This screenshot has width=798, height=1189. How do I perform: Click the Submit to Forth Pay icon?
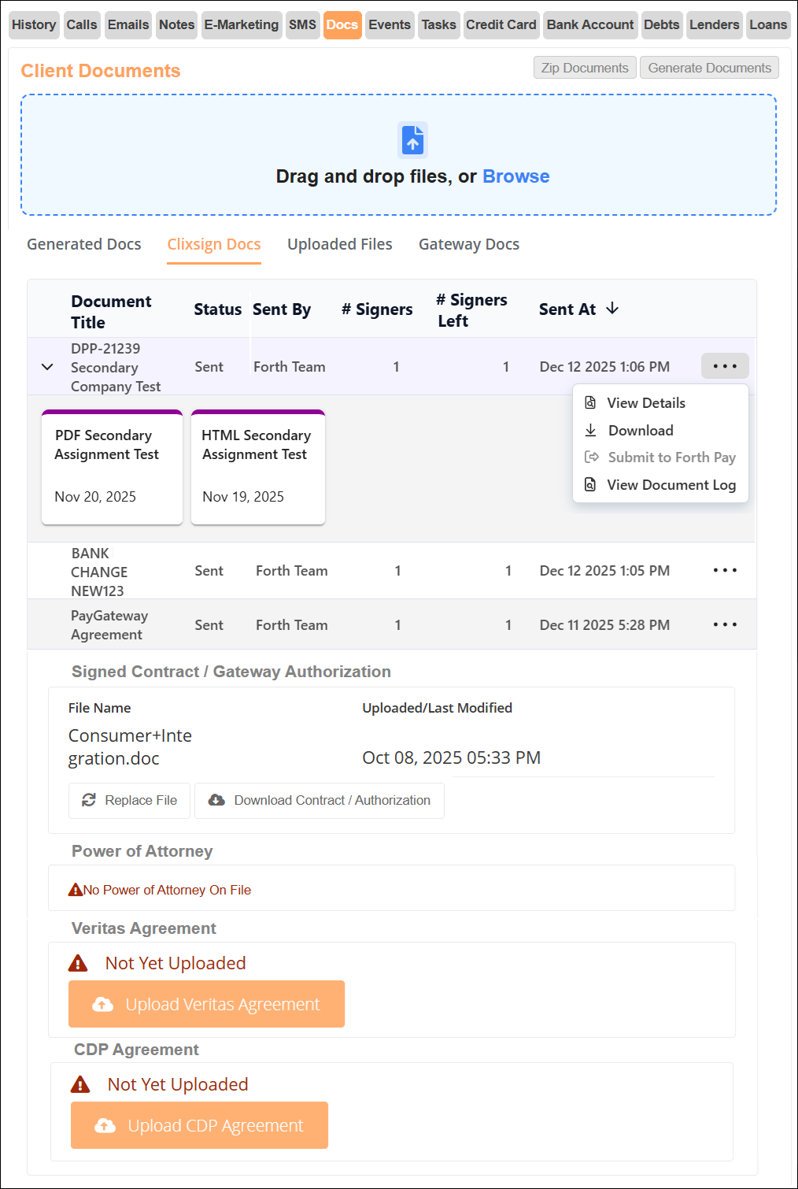(x=590, y=457)
